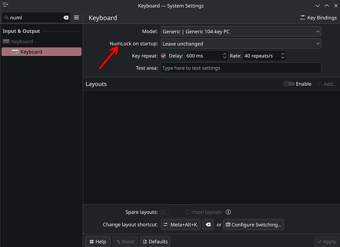Clear the search field text
Viewport: 340px width, 247px height.
[x=66, y=17]
